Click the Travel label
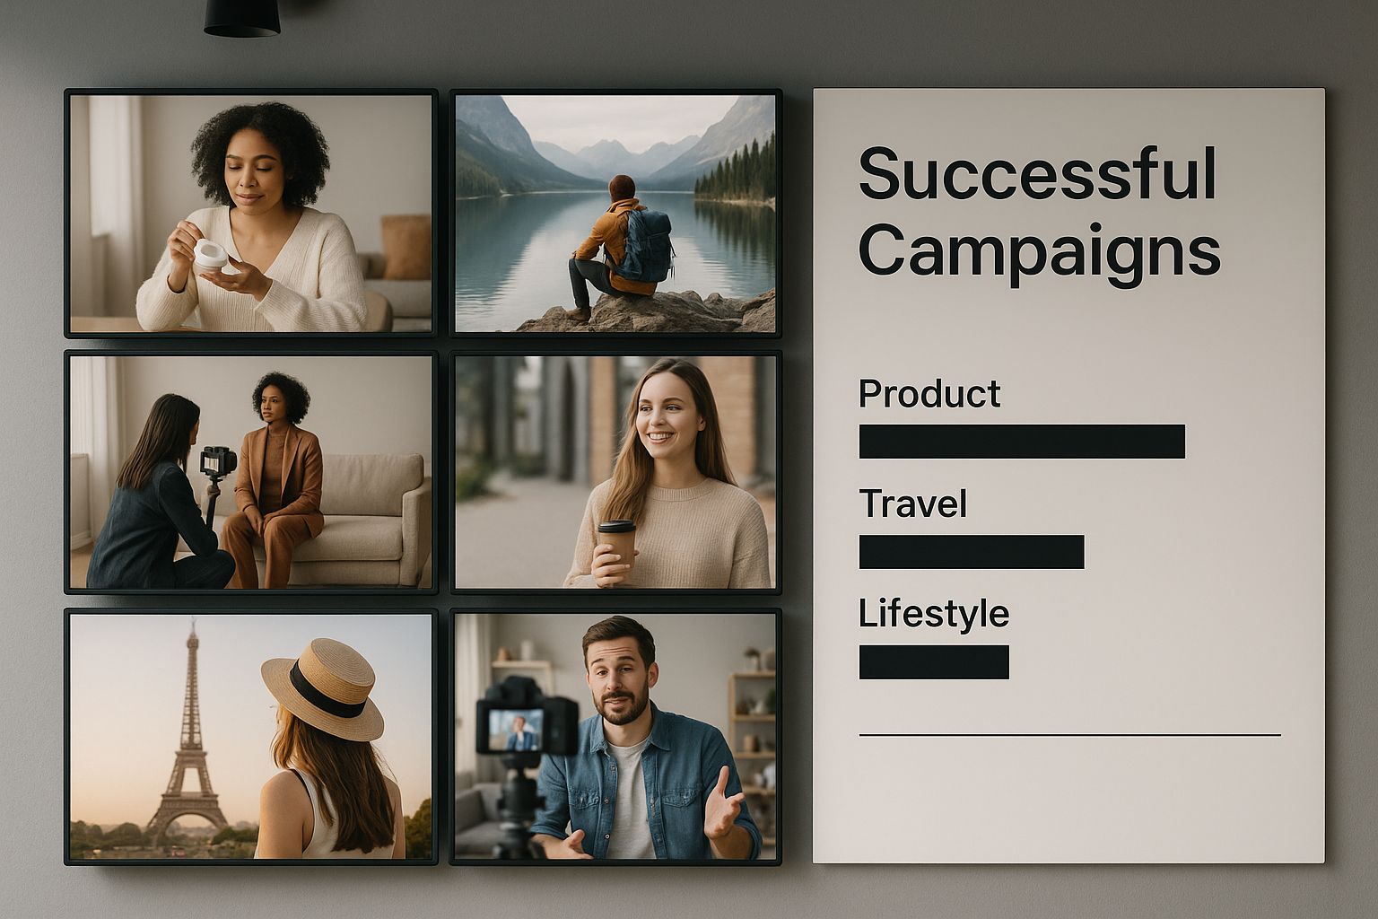The width and height of the screenshot is (1378, 919). [912, 503]
